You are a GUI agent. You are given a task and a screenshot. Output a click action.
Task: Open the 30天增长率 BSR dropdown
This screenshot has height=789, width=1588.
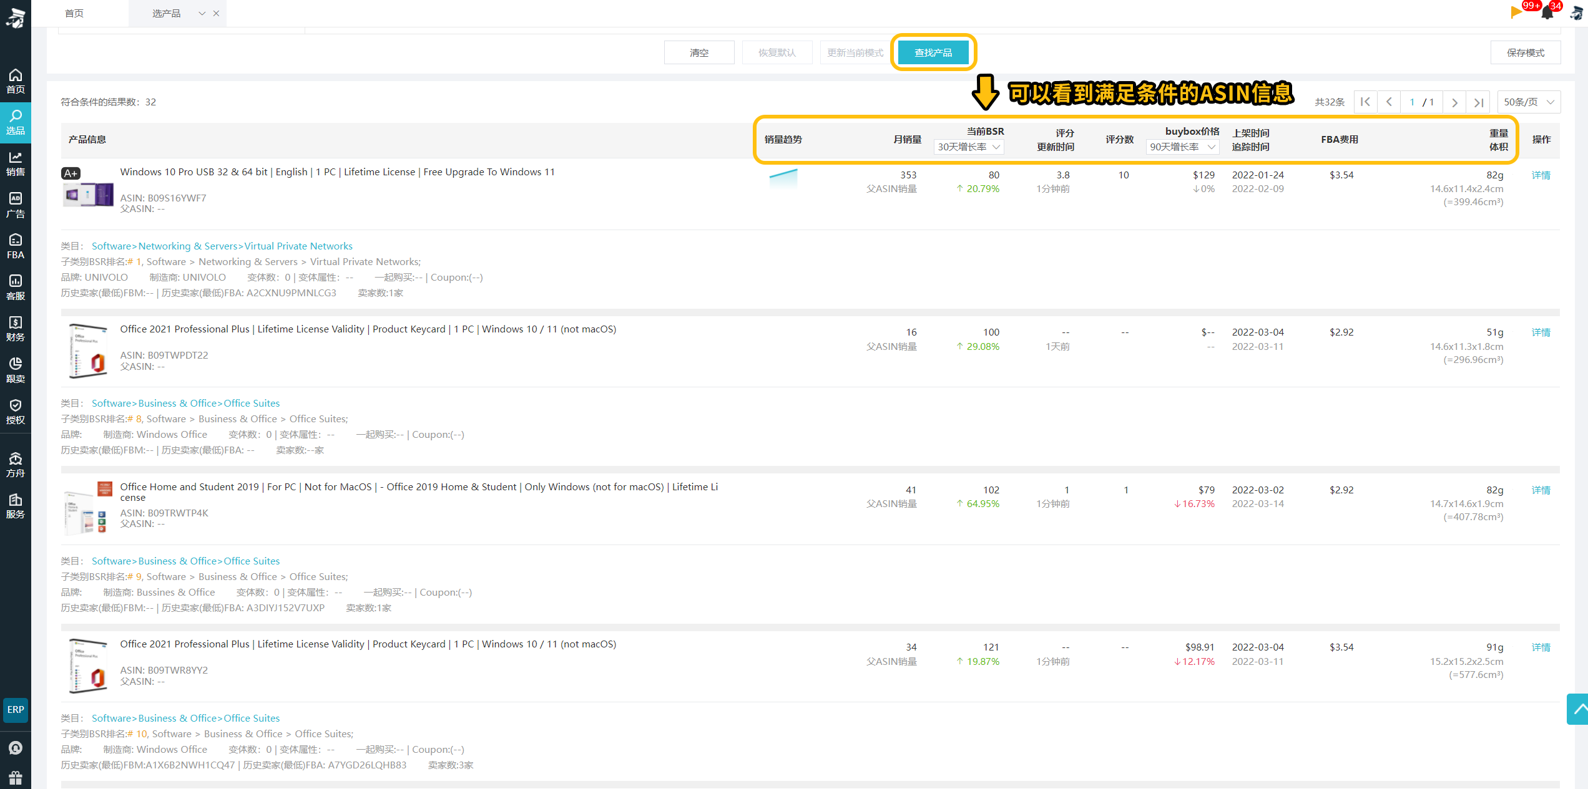969,147
